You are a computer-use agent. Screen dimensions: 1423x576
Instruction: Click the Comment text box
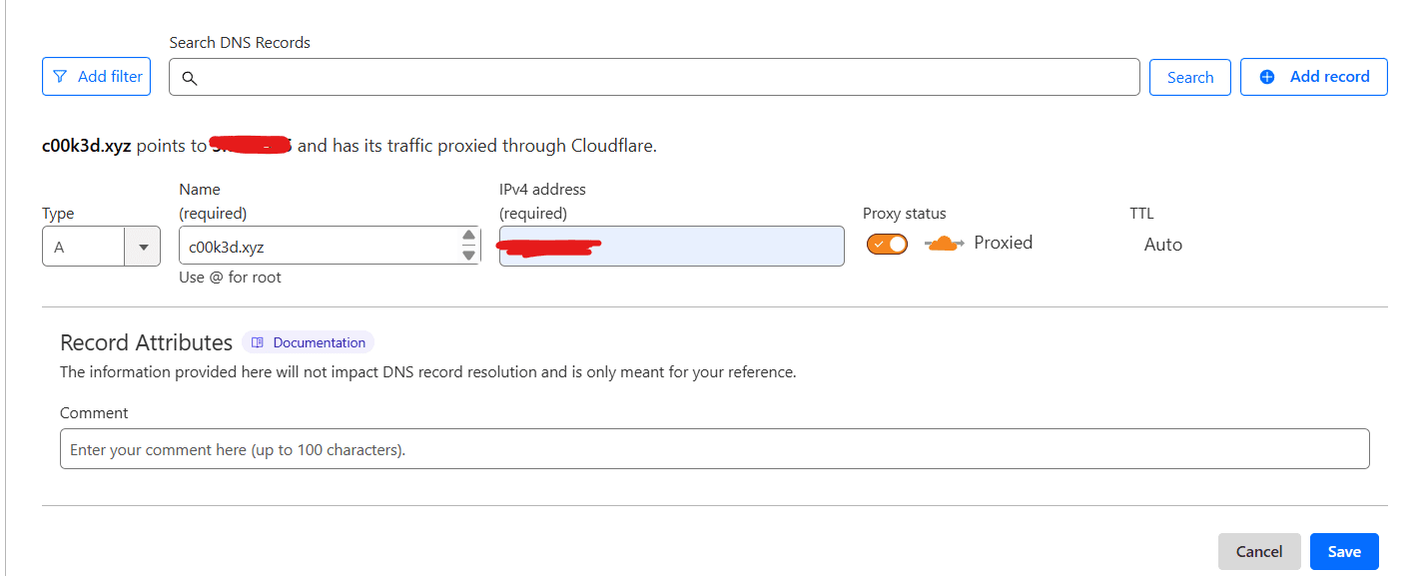(714, 449)
